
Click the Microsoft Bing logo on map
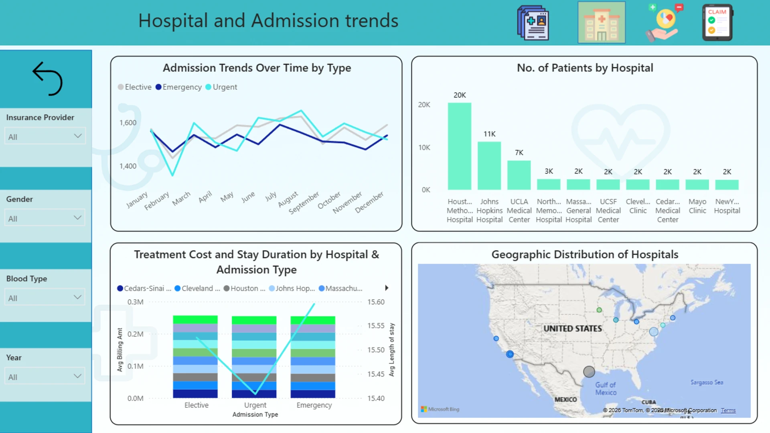pos(440,409)
